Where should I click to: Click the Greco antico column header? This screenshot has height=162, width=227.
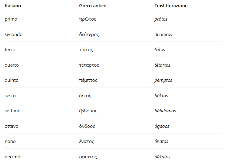pyautogui.click(x=93, y=6)
